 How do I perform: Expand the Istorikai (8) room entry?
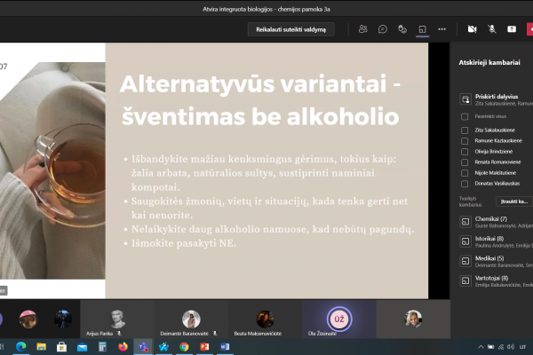click(x=496, y=241)
